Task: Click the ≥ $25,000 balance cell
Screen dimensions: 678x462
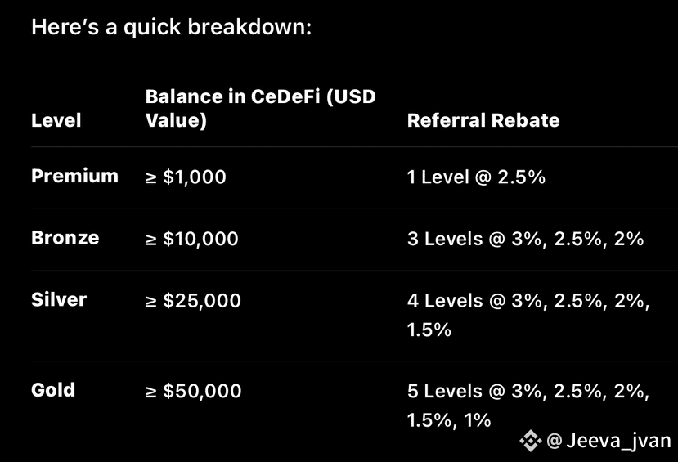Action: 193,301
